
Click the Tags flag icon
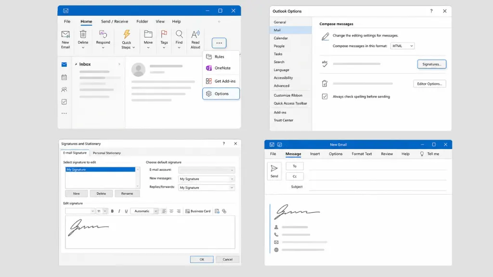click(164, 34)
